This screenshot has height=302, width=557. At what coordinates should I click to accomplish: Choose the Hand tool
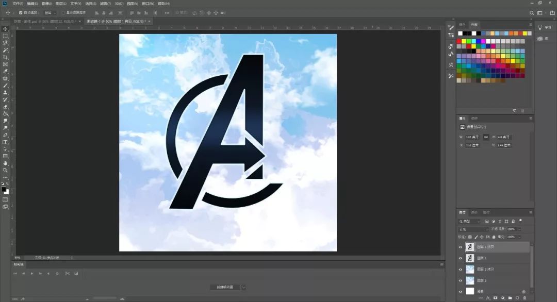coord(5,163)
